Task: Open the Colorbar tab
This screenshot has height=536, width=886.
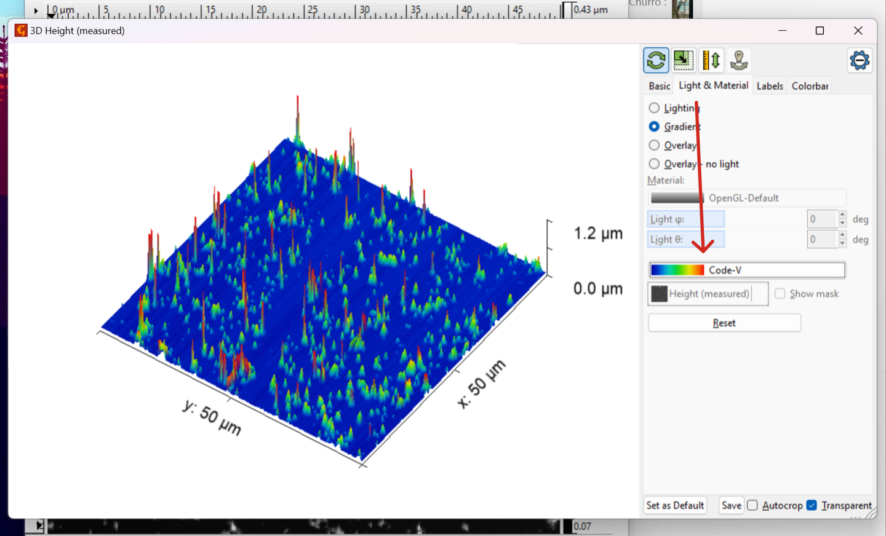Action: (x=810, y=86)
